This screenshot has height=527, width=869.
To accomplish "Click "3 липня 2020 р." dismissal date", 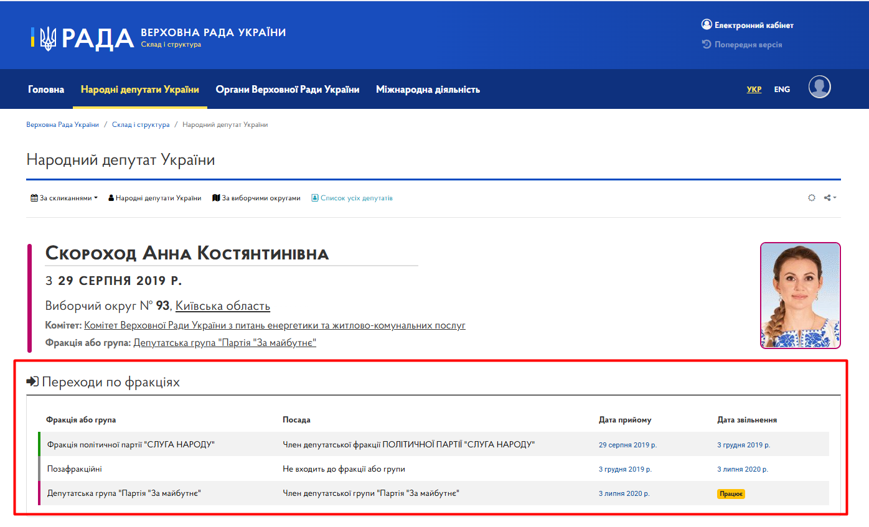I will [743, 469].
